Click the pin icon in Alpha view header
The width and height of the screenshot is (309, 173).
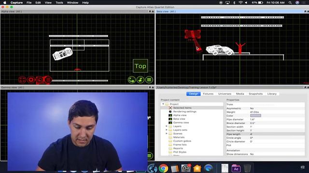pyautogui.click(x=150, y=12)
